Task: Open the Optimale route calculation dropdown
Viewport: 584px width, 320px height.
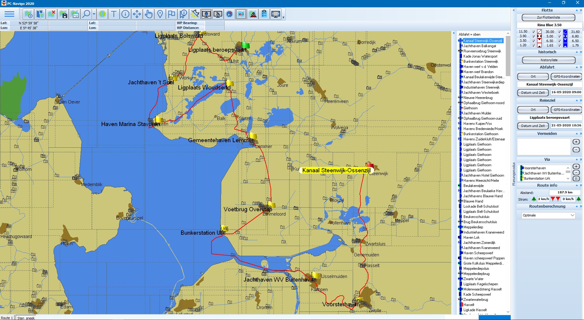Action: coord(572,215)
